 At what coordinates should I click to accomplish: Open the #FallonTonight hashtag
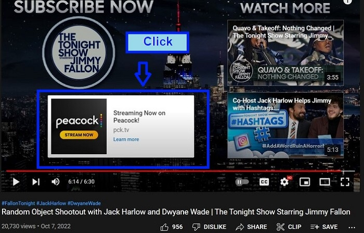point(18,203)
